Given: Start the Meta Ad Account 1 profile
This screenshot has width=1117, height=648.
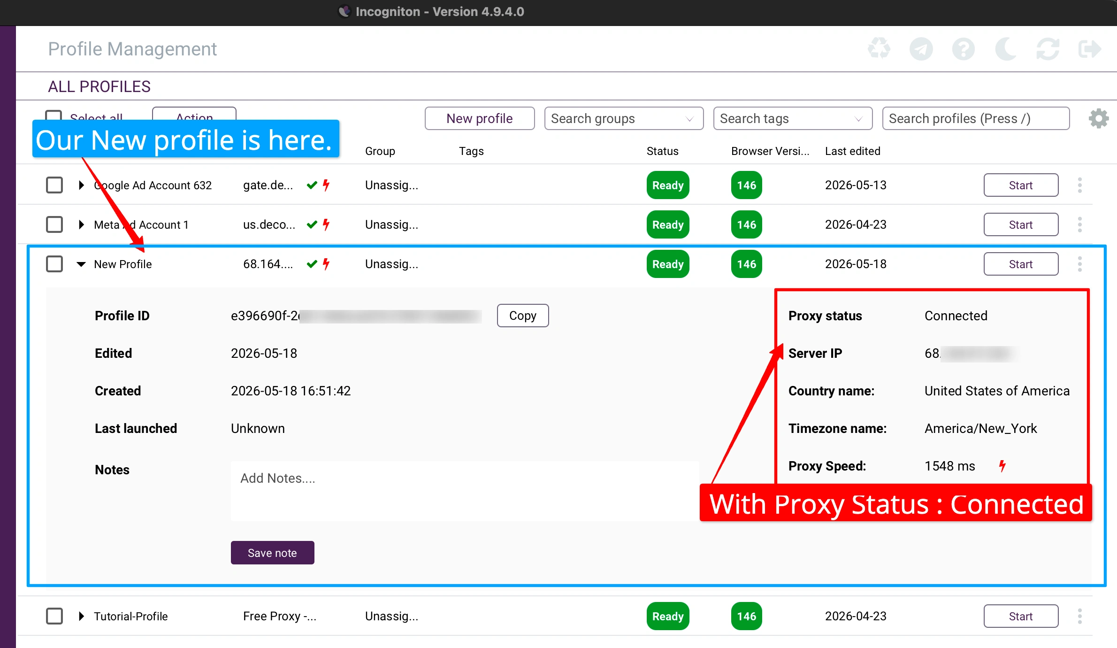Looking at the screenshot, I should click(x=1021, y=224).
